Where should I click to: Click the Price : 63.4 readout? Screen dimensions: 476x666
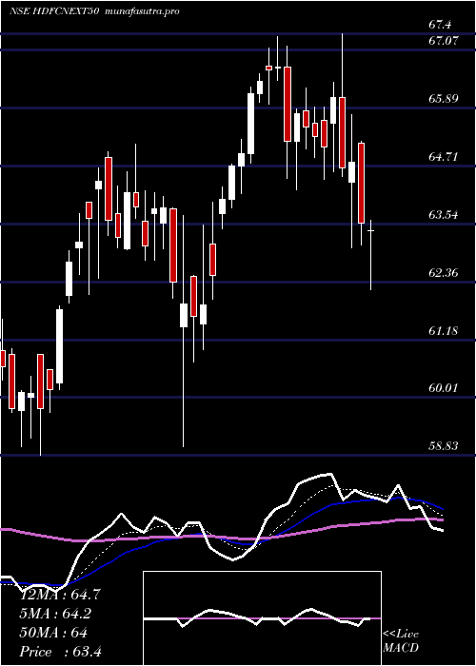pos(61,652)
